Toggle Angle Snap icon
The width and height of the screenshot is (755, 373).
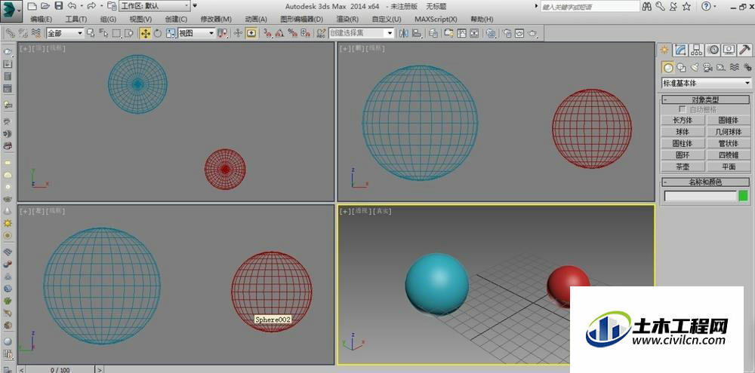click(279, 33)
